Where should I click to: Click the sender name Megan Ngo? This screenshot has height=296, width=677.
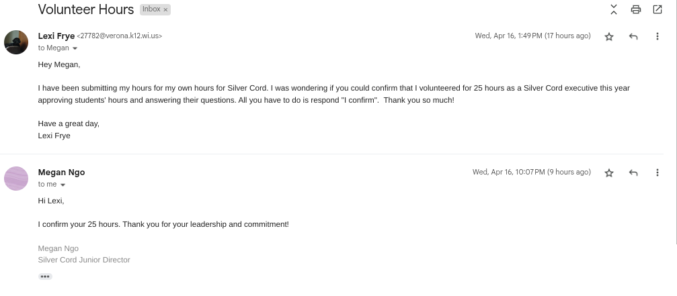click(61, 172)
